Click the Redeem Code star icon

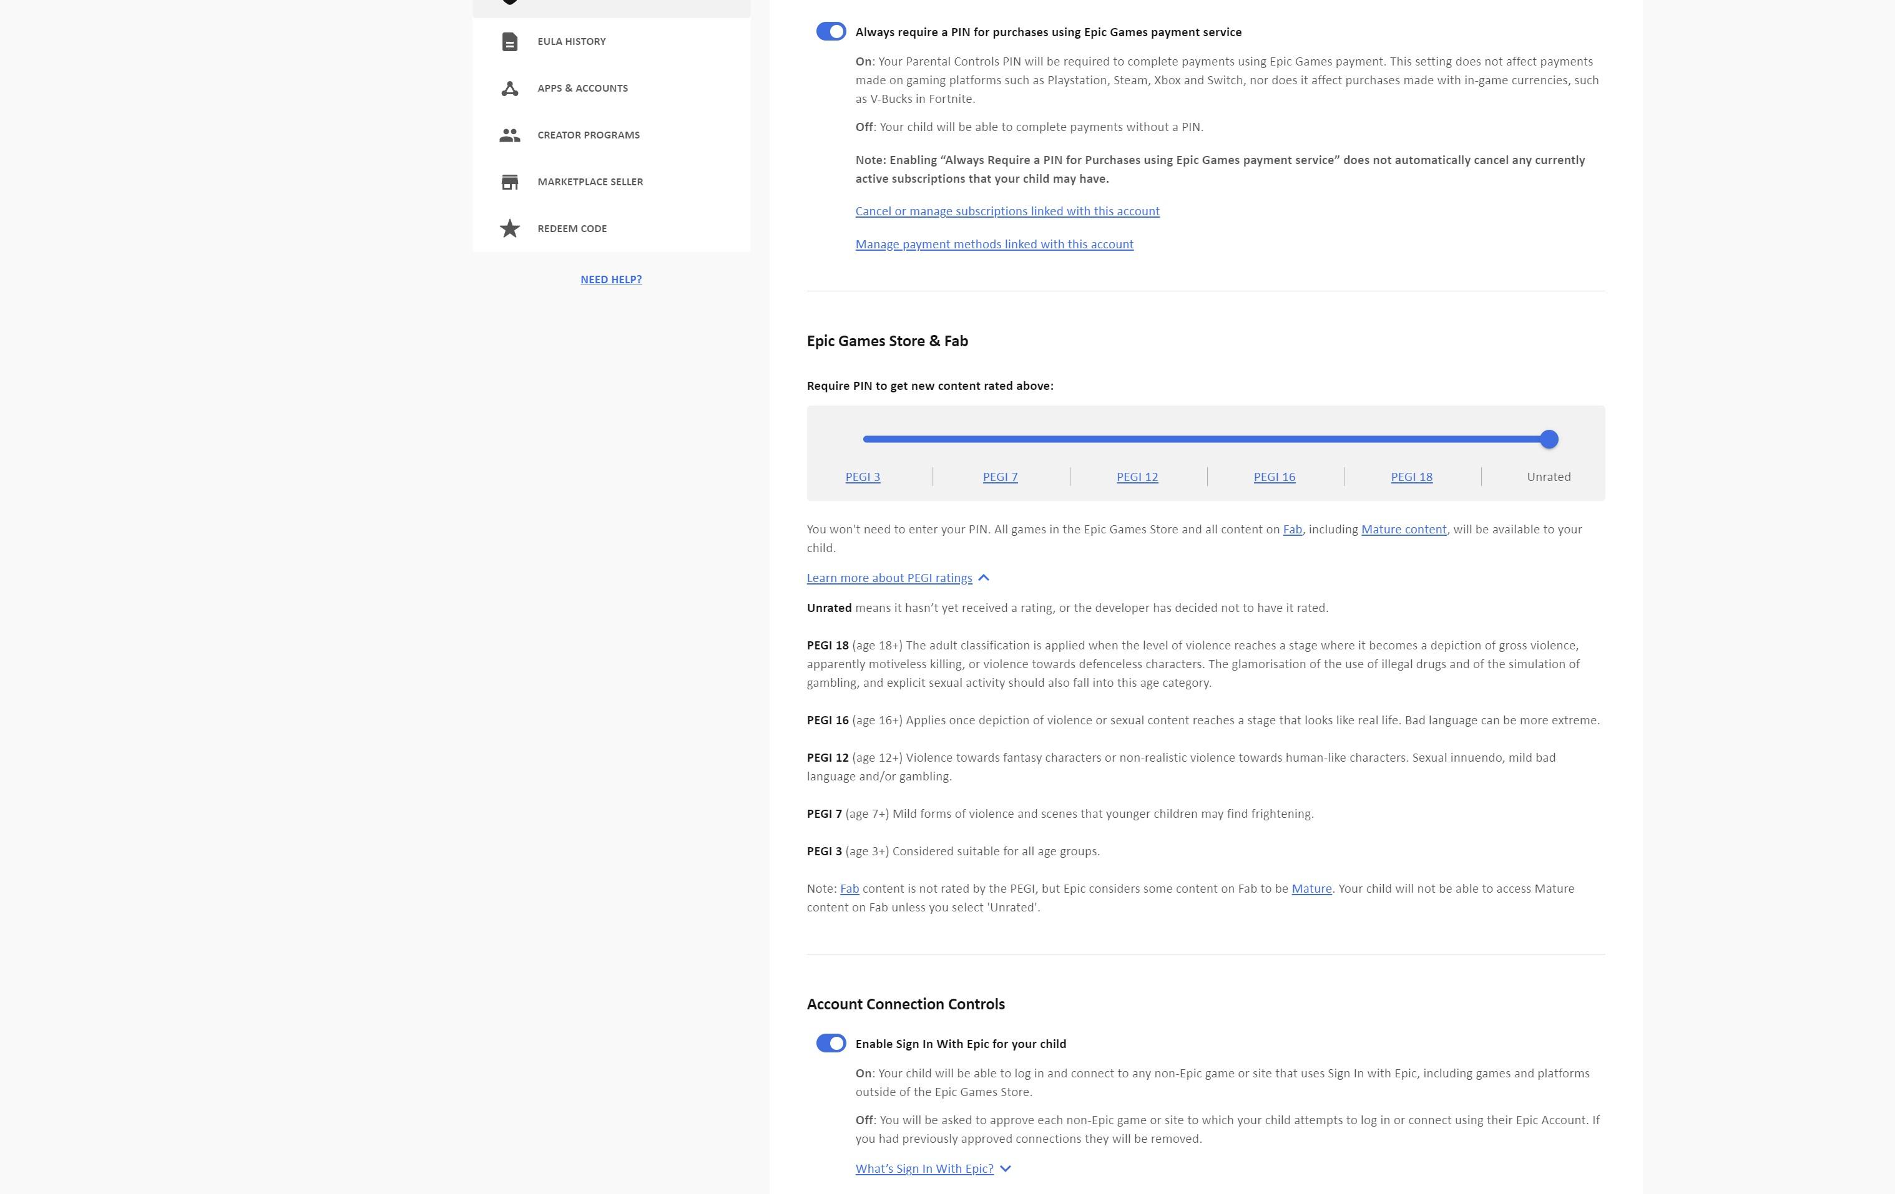coord(509,229)
